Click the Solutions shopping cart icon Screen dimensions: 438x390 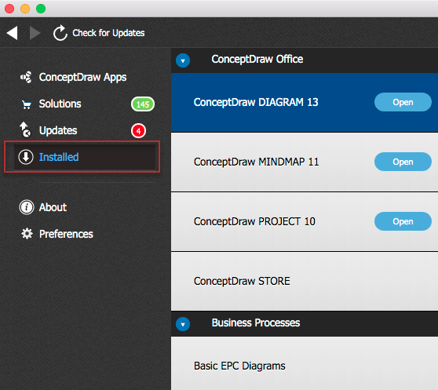point(27,104)
